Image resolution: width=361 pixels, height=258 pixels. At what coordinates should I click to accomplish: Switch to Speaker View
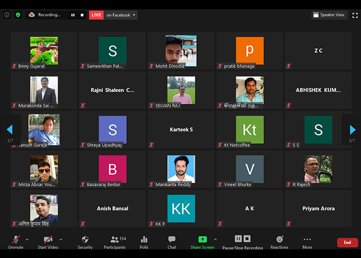329,15
